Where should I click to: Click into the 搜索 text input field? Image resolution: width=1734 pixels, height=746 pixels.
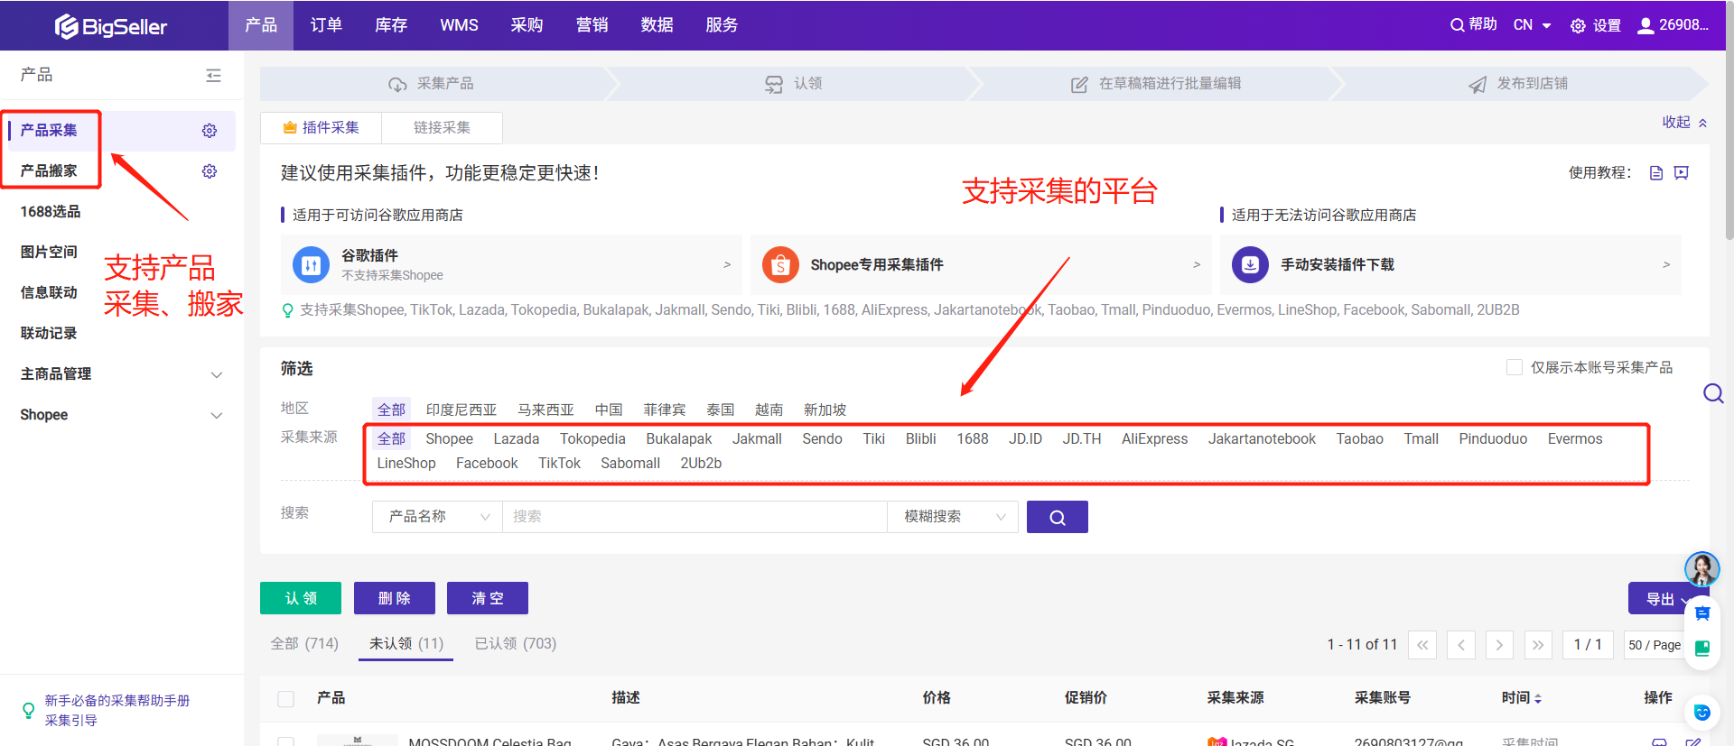694,517
